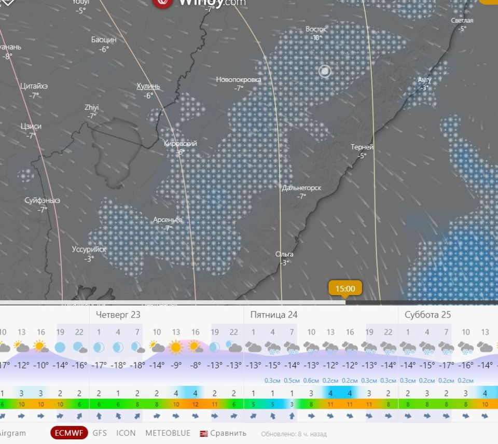498x444 pixels.
Task: Click the snow cloud icon for Friday 4:00
Action: [x=272, y=347]
